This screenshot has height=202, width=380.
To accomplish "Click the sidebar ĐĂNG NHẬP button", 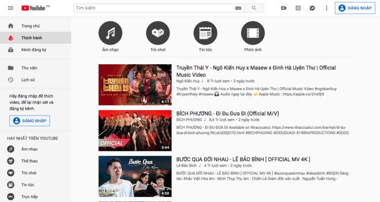I will pyautogui.click(x=29, y=121).
